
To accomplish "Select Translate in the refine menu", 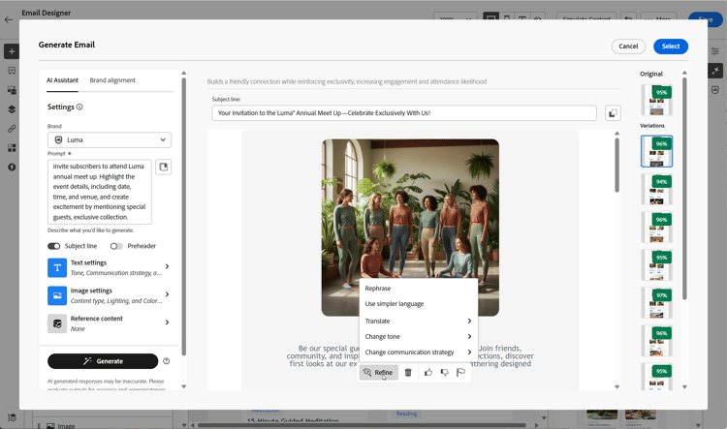I will [x=419, y=322].
